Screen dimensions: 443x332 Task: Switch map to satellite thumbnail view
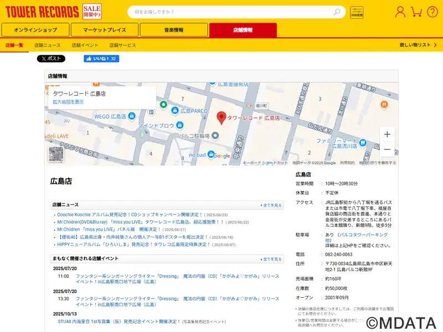pyautogui.click(x=56, y=154)
